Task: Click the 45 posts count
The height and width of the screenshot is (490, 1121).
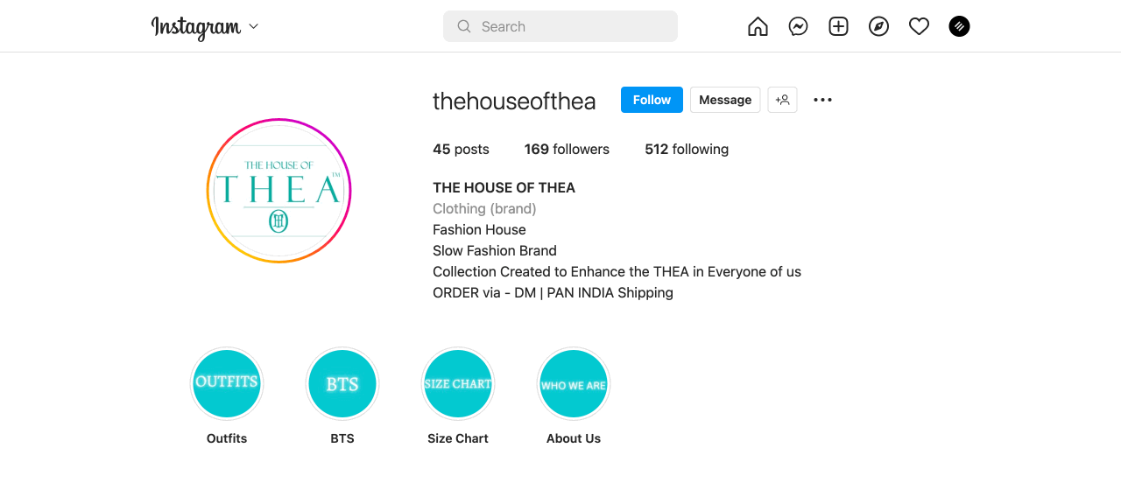Action: (461, 150)
